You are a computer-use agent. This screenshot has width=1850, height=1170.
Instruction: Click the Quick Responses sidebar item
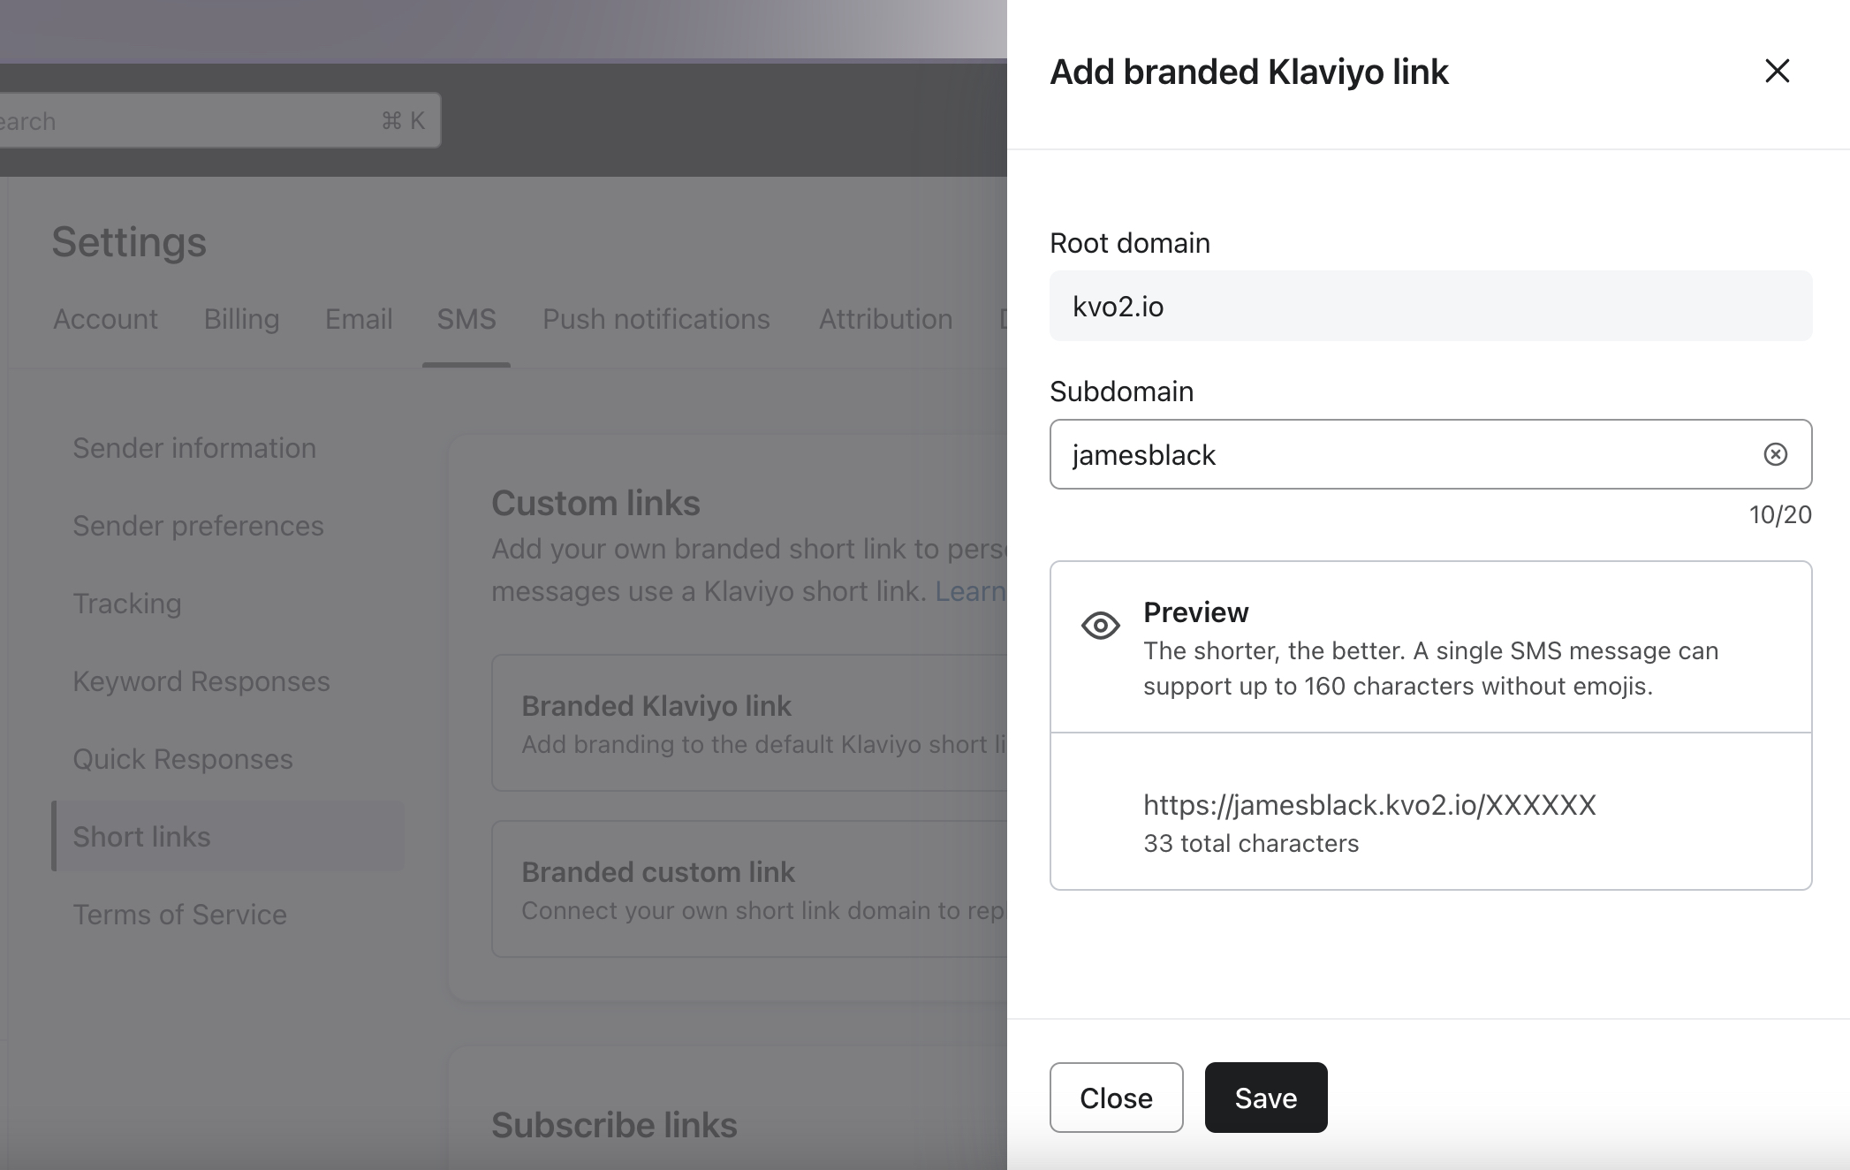coord(183,757)
